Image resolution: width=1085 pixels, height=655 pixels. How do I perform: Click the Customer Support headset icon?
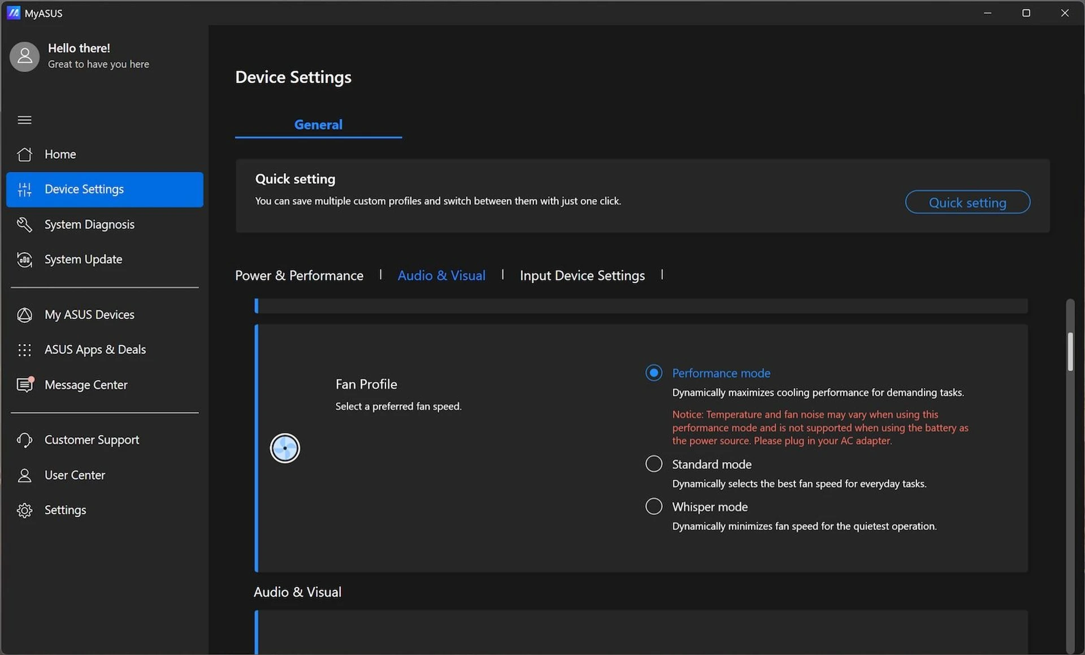24,440
